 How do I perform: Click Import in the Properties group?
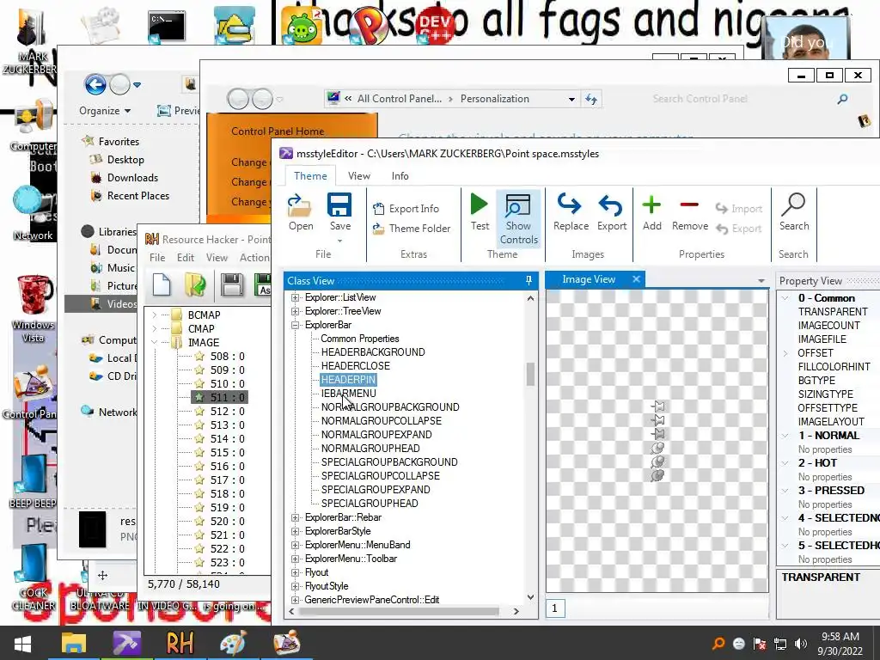pos(739,209)
